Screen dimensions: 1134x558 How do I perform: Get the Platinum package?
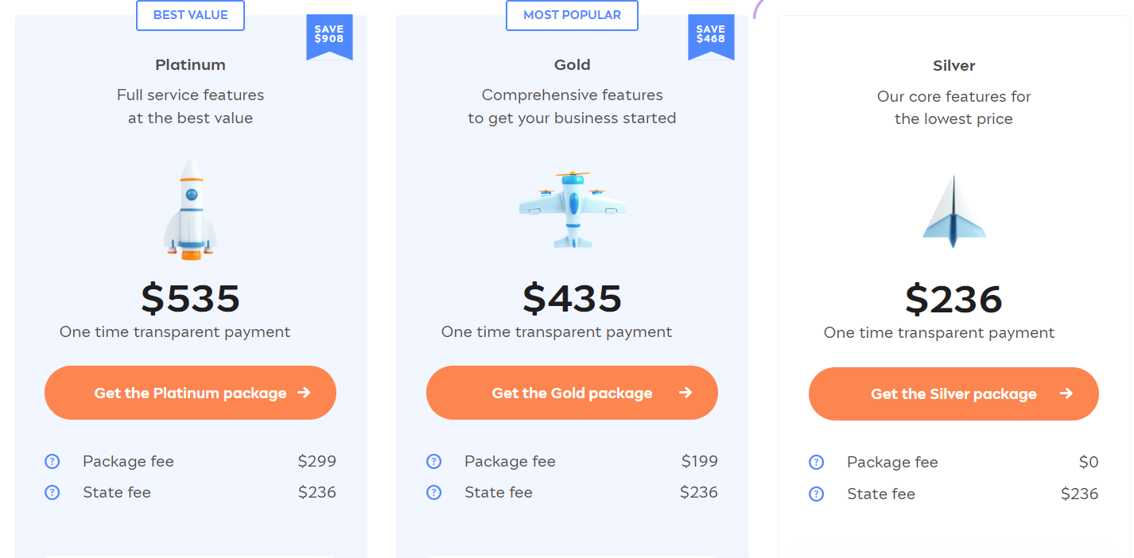click(x=190, y=393)
